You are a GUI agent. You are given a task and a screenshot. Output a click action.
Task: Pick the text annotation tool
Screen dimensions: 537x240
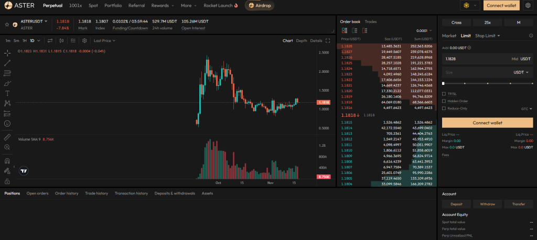[x=7, y=93]
